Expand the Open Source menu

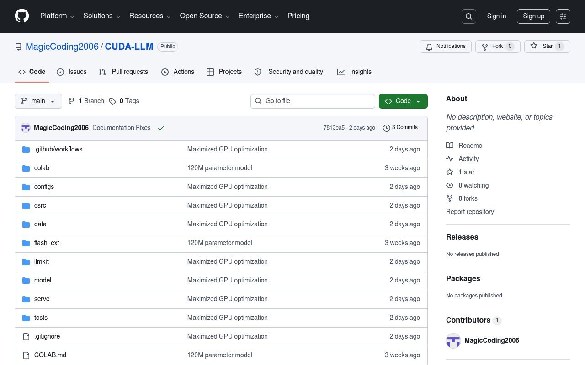(204, 16)
